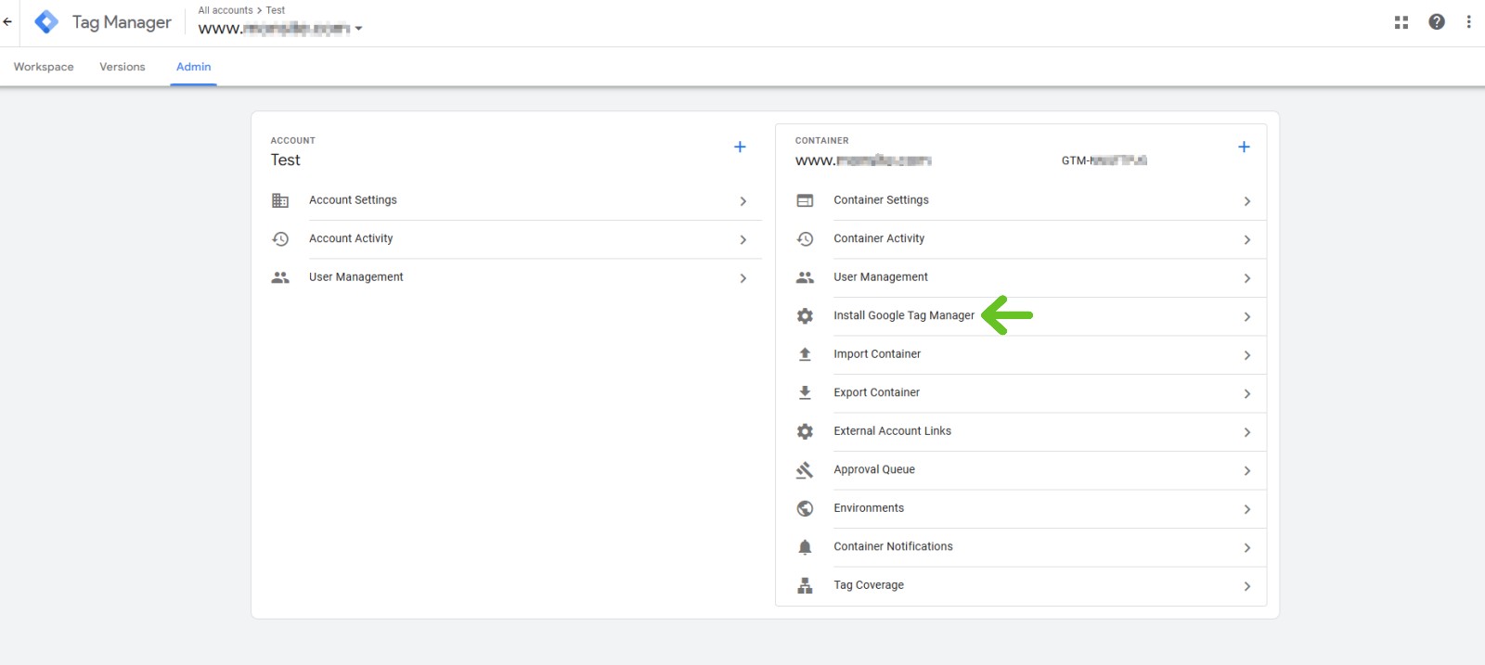Open the Google apps grid icon
The height and width of the screenshot is (665, 1485).
[1401, 22]
